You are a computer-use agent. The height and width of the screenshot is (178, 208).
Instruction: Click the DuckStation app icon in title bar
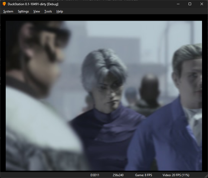(x=4, y=4)
